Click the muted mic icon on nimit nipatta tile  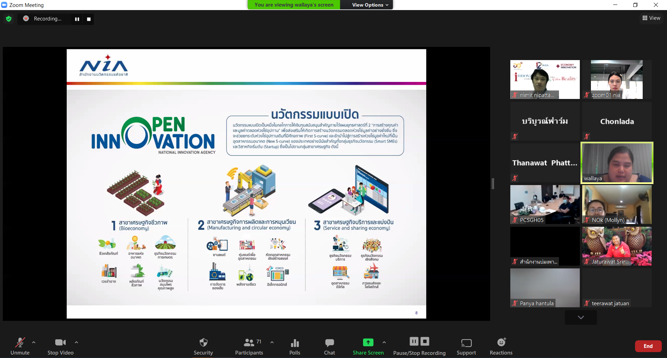click(x=515, y=95)
